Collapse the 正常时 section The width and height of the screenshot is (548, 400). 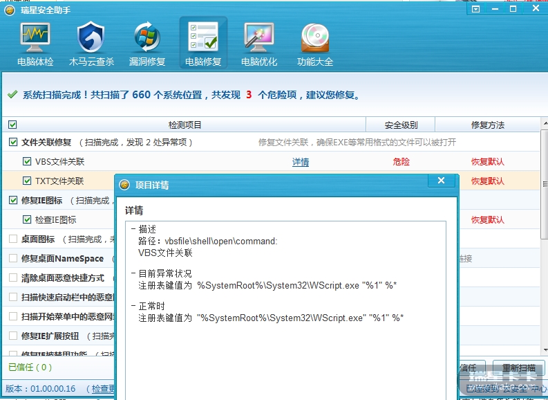(x=133, y=306)
